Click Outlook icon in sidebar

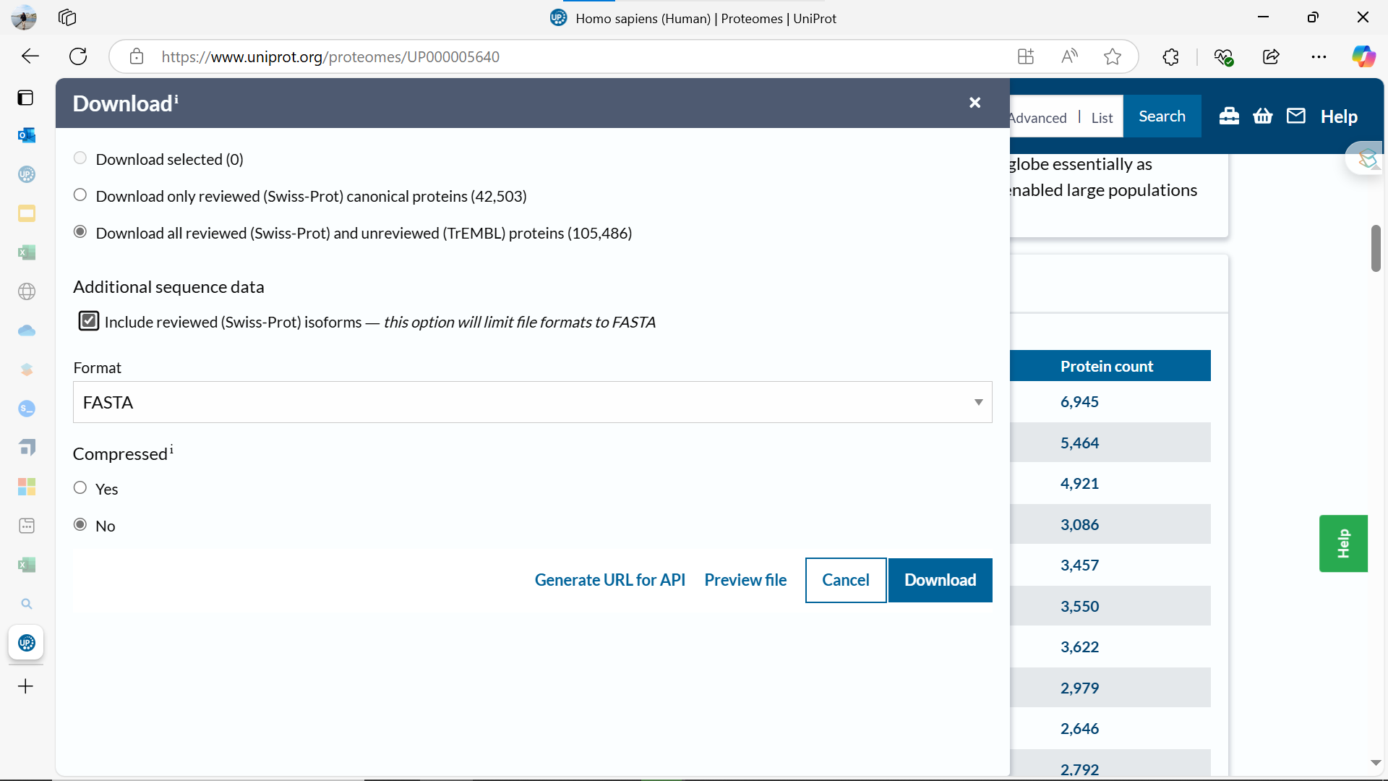point(27,135)
